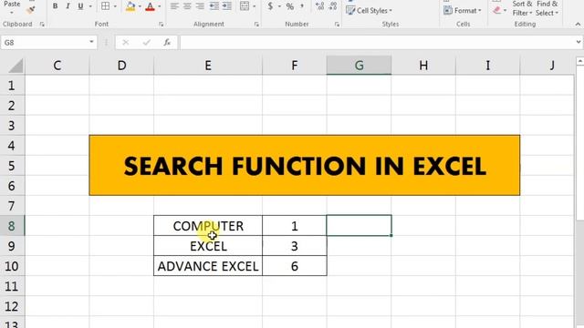The image size is (584, 328).
Task: Toggle Bold formatting
Action: [55, 6]
